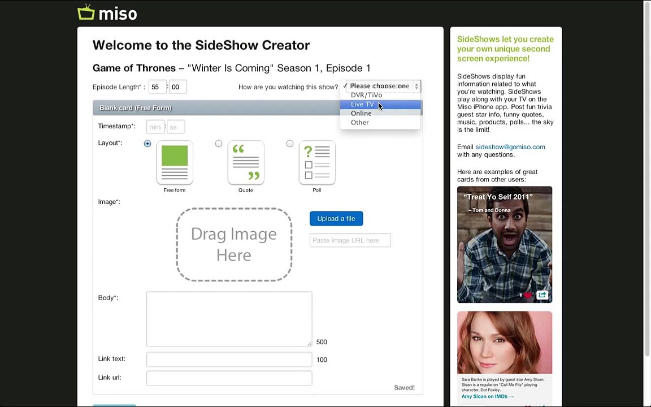The image size is (651, 407).
Task: Choose the Poll radio button
Action: 290,144
